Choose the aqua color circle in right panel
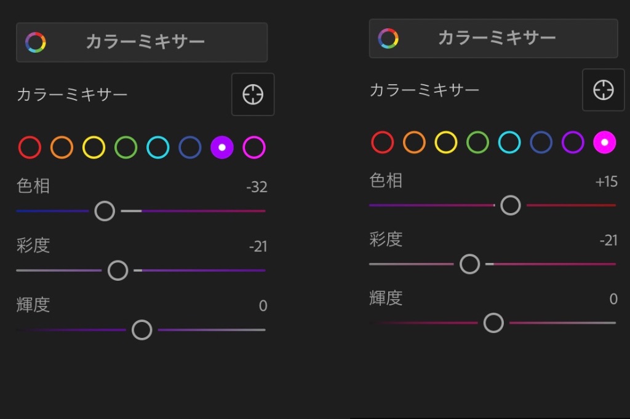 coord(509,142)
